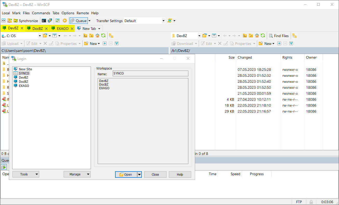The height and width of the screenshot is (205, 339).
Task: Toggle the remote directory tree view
Action: (x=294, y=36)
